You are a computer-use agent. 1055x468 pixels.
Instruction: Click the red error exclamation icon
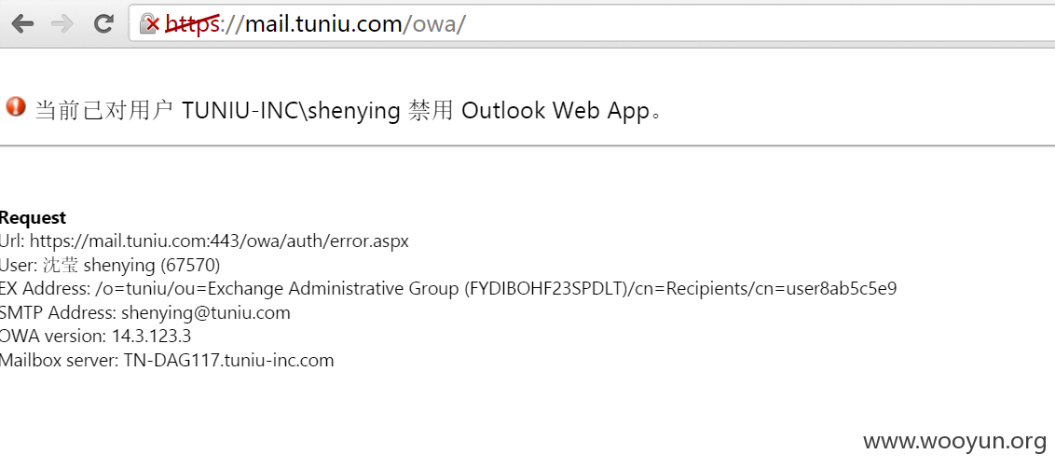point(16,106)
